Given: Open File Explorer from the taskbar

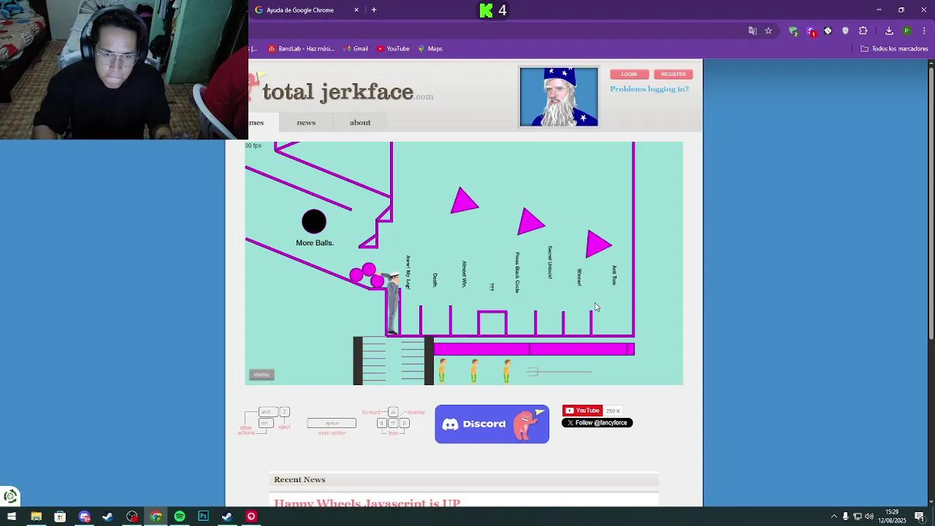Looking at the screenshot, I should pyautogui.click(x=36, y=517).
